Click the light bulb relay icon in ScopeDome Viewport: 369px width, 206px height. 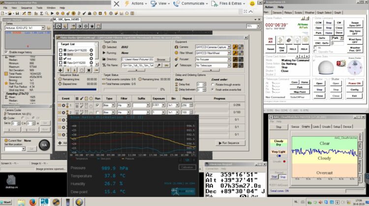click(297, 40)
